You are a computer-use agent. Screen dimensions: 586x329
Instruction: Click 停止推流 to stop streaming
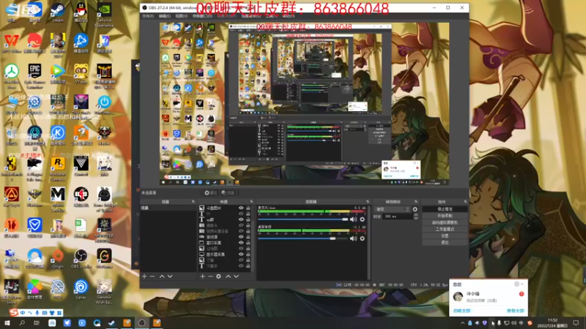pyautogui.click(x=445, y=209)
